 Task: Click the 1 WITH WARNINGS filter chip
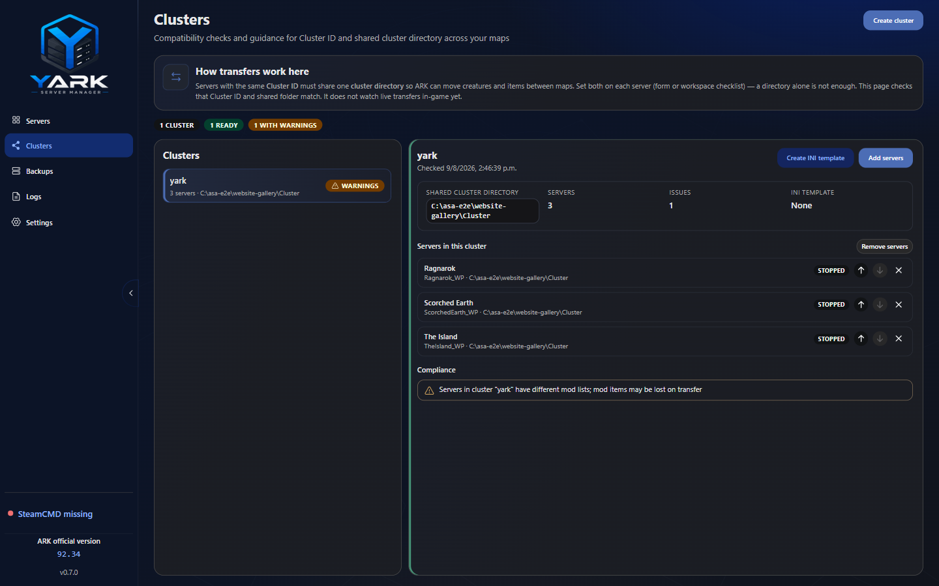click(285, 125)
